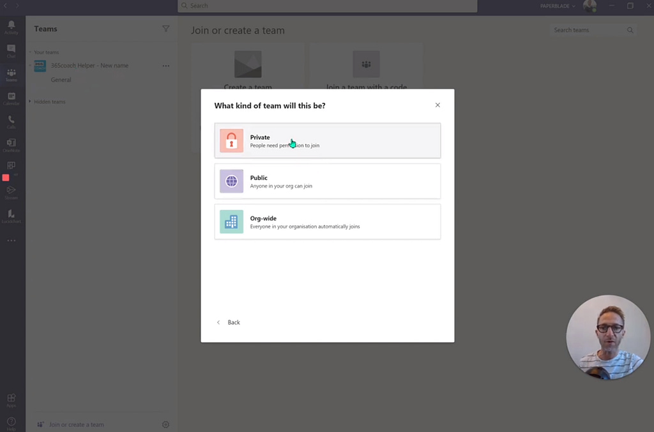Open the Calls phone icon
The height and width of the screenshot is (432, 654).
(x=11, y=121)
